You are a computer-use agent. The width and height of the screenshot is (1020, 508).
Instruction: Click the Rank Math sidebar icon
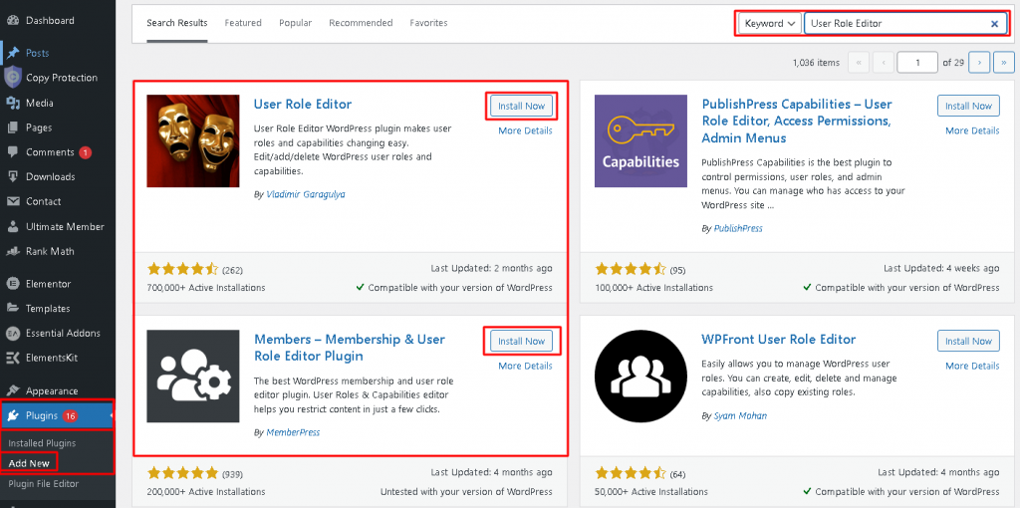coord(12,251)
